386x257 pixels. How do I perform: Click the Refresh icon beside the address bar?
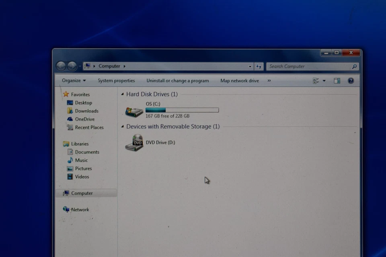click(x=259, y=66)
